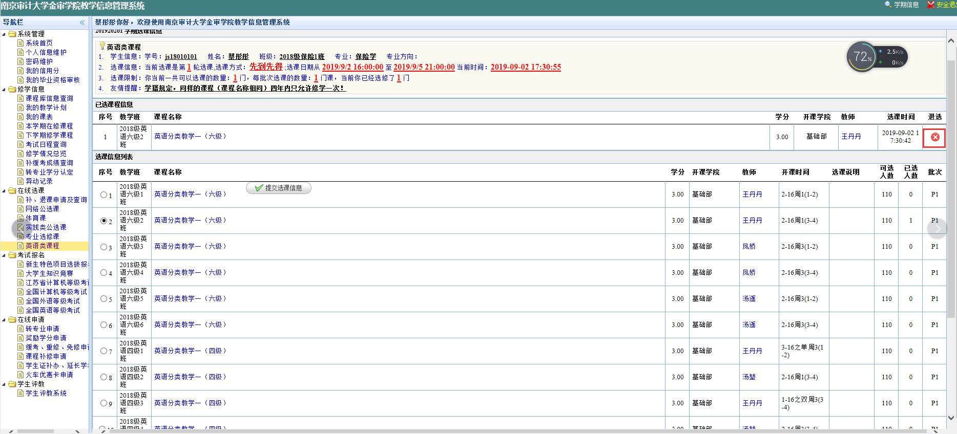Click the vertical scrollbar down arrow
Image resolution: width=957 pixels, height=434 pixels.
tap(951, 418)
